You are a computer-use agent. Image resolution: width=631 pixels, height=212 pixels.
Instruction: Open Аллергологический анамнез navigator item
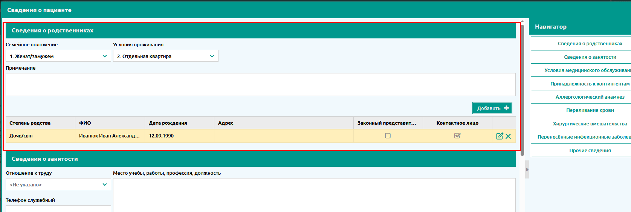[x=590, y=97]
